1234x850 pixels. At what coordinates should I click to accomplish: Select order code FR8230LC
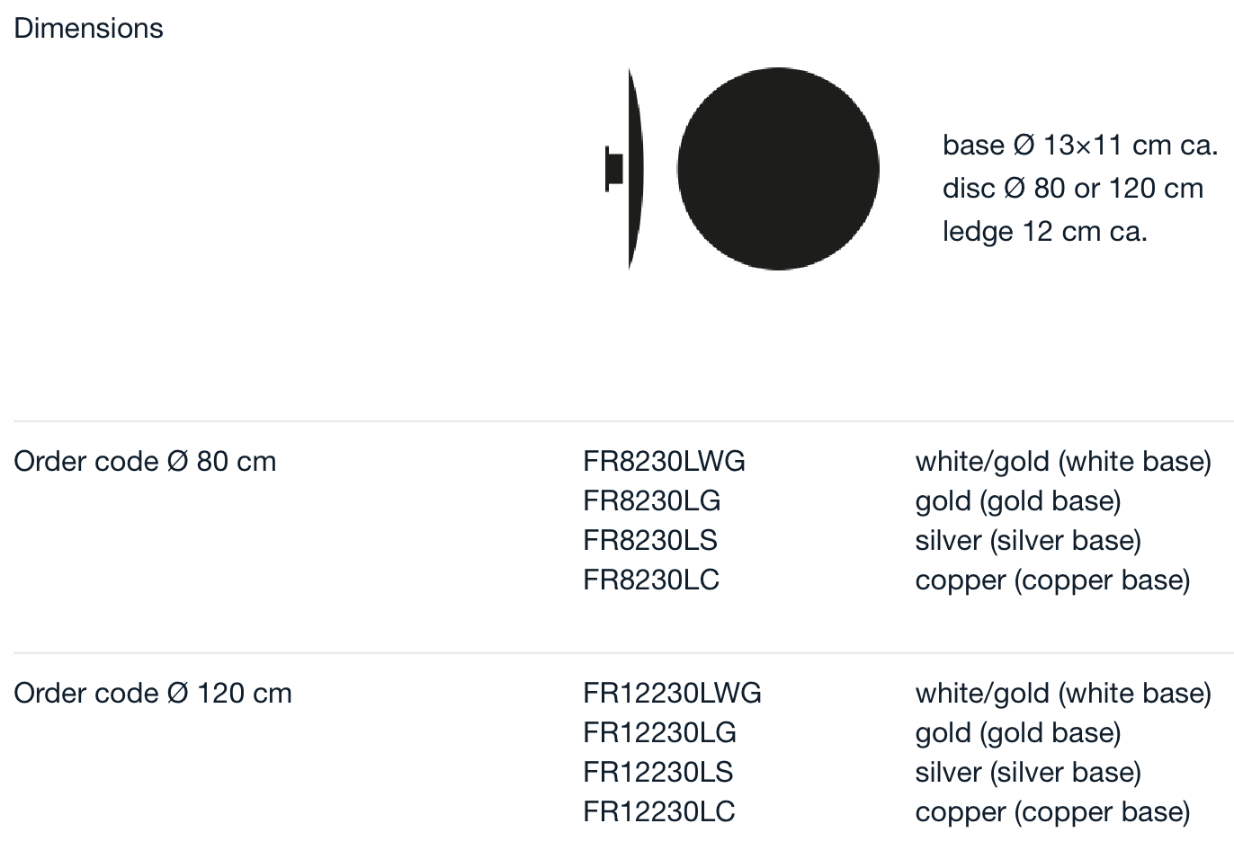pos(651,580)
